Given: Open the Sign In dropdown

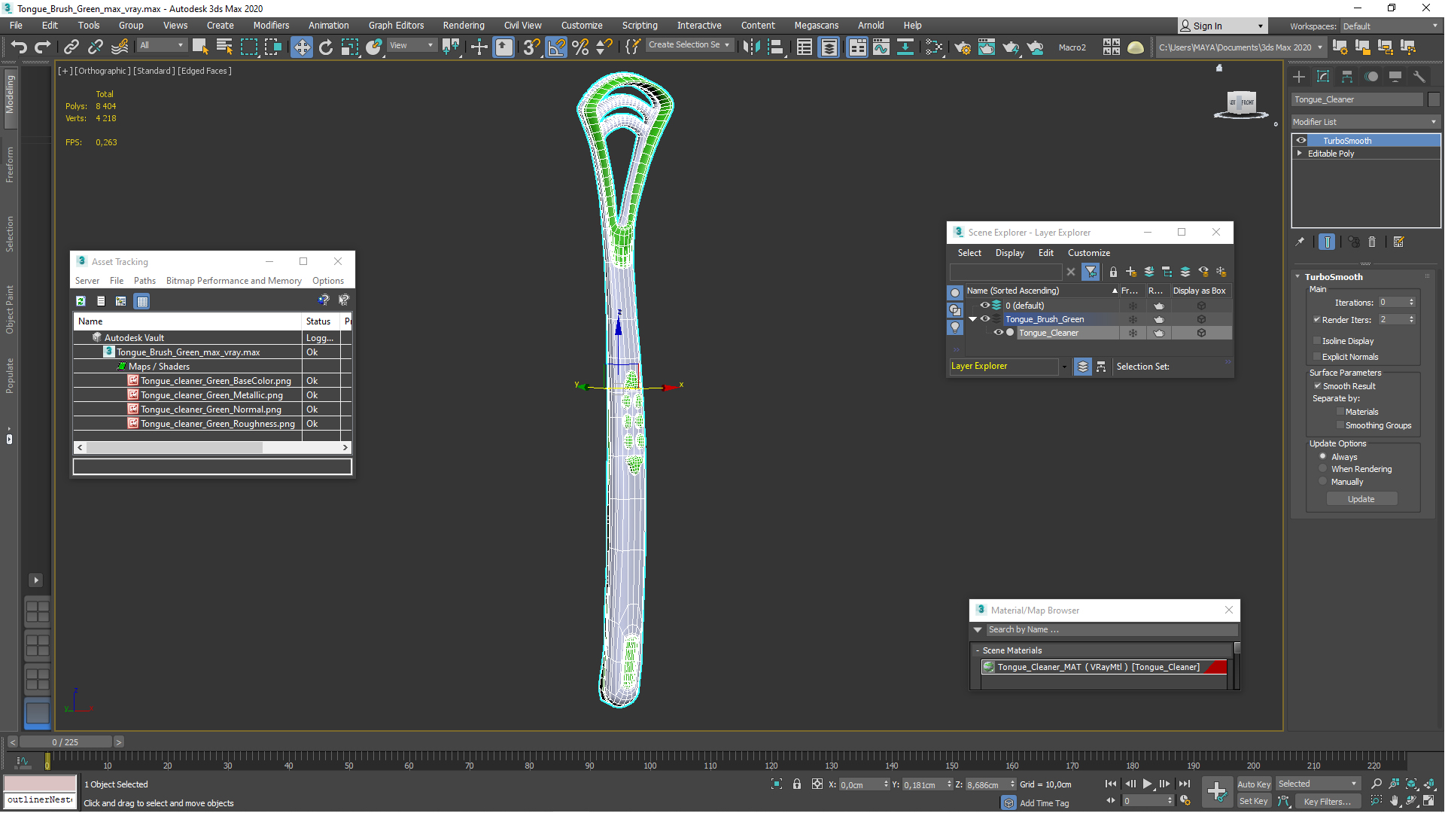Looking at the screenshot, I should [x=1222, y=26].
